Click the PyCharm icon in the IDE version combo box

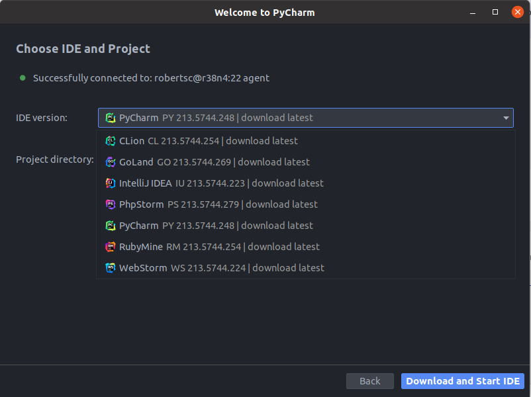pyautogui.click(x=111, y=118)
